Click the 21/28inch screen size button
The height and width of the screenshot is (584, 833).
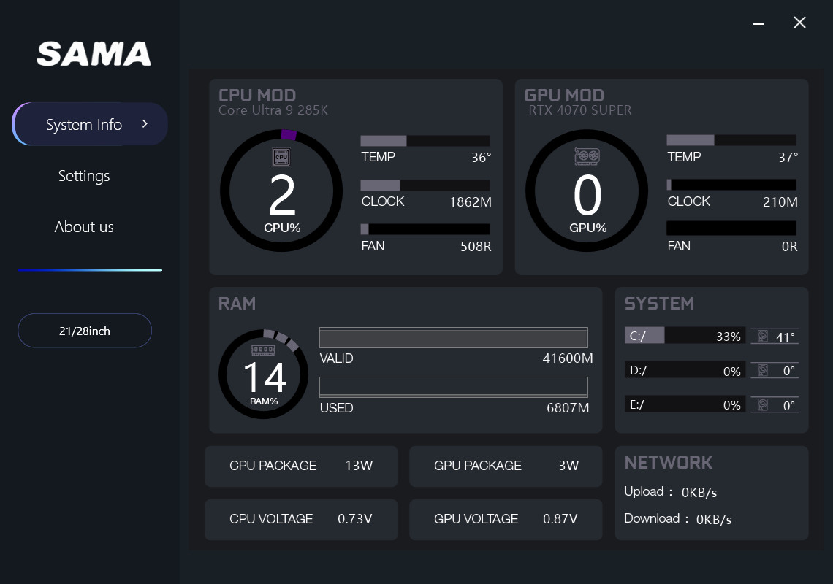(x=85, y=331)
